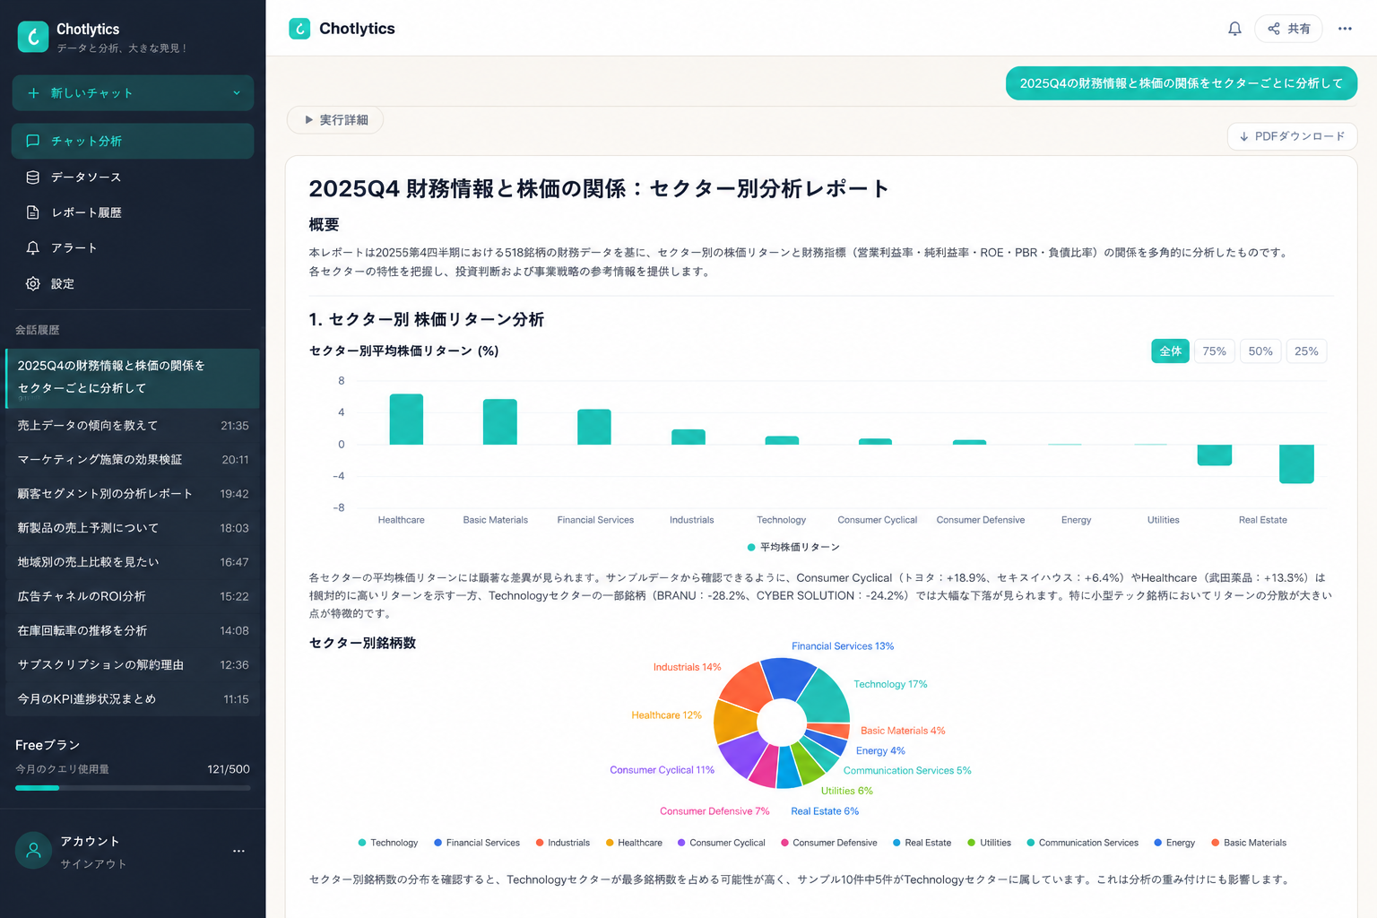This screenshot has width=1377, height=918.
Task: Open conversation 売上データの傾向を教えて
Action: coord(133,426)
